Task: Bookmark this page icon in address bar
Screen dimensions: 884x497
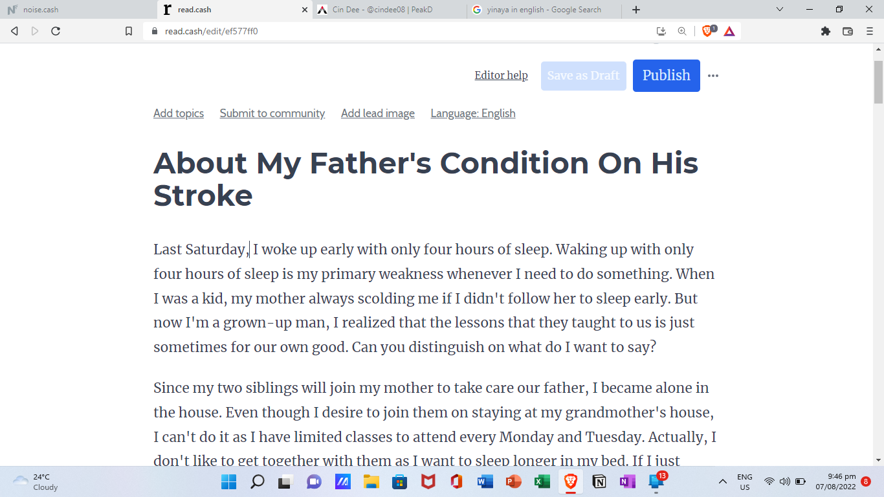Action: click(129, 31)
